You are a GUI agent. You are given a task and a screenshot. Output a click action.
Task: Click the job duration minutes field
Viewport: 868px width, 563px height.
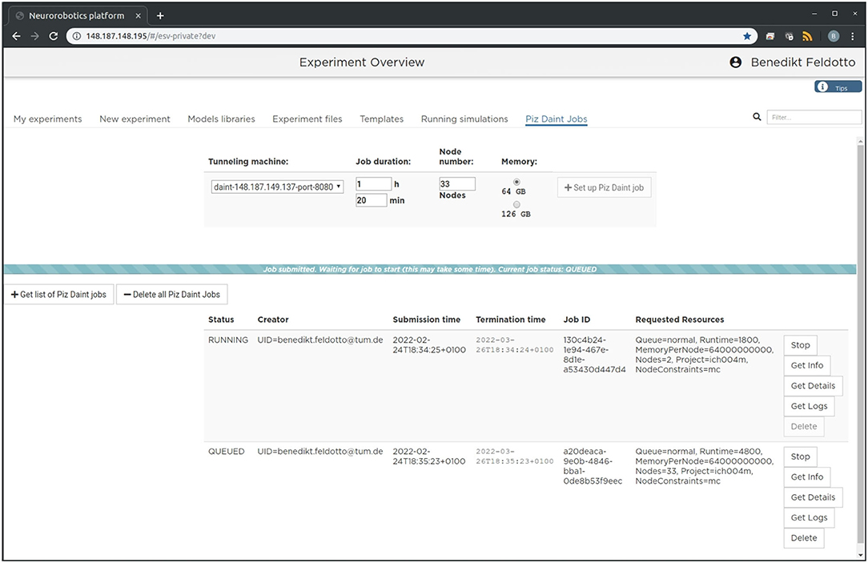coord(371,200)
